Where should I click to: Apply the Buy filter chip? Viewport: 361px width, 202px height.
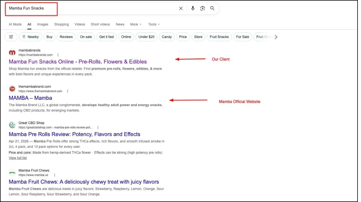click(x=50, y=37)
